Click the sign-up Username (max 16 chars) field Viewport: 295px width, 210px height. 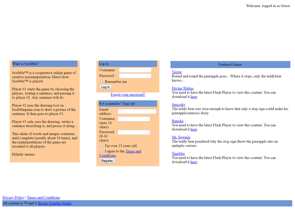pos(134,119)
